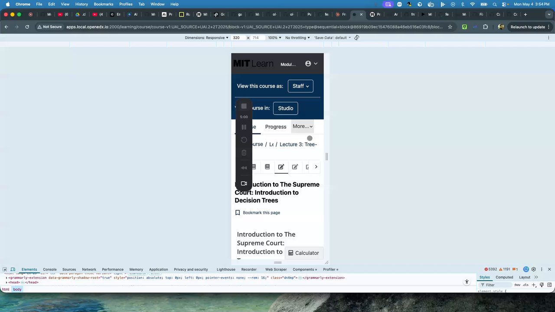Click the restart icon in recording widget
The width and height of the screenshot is (555, 312).
point(244,140)
